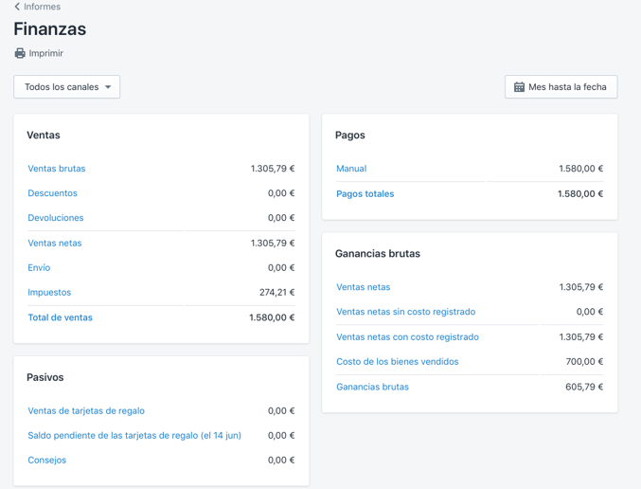641x489 pixels.
Task: View the Devoluciones report
Action: [56, 218]
